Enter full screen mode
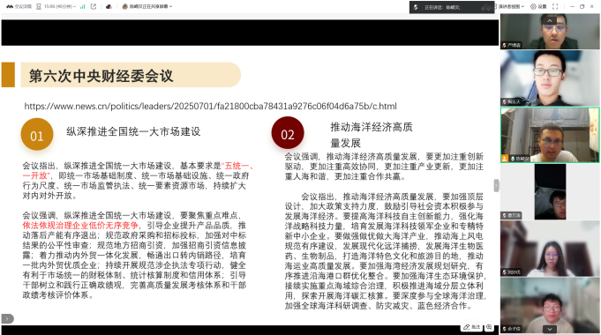 tap(555, 6)
